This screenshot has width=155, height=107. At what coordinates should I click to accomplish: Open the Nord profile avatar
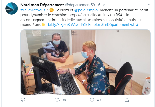click(12, 9)
